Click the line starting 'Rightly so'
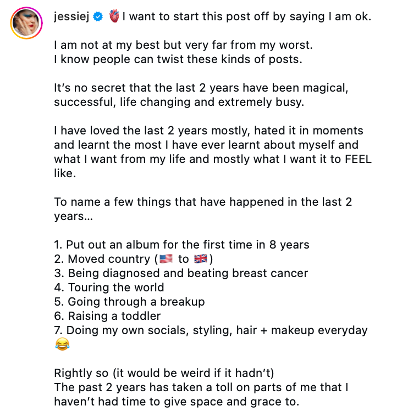The width and height of the screenshot is (408, 417). [164, 373]
